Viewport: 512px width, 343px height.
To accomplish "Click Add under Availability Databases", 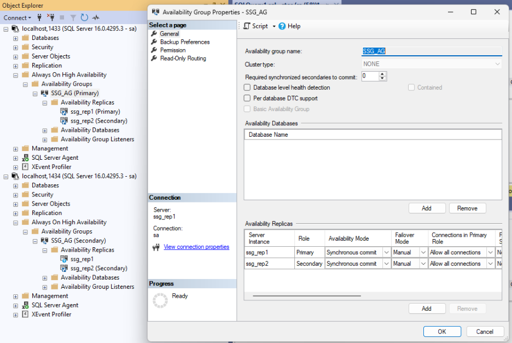I will tap(427, 208).
